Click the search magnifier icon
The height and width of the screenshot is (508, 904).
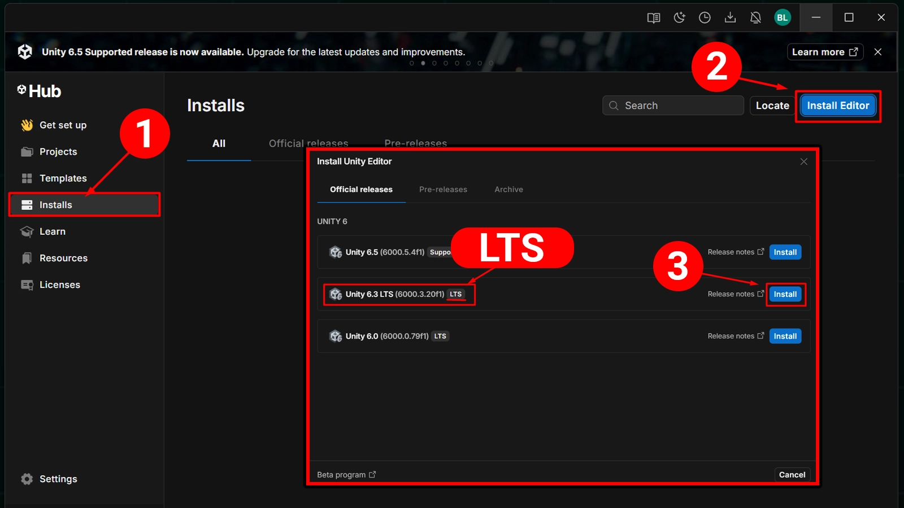coord(614,106)
